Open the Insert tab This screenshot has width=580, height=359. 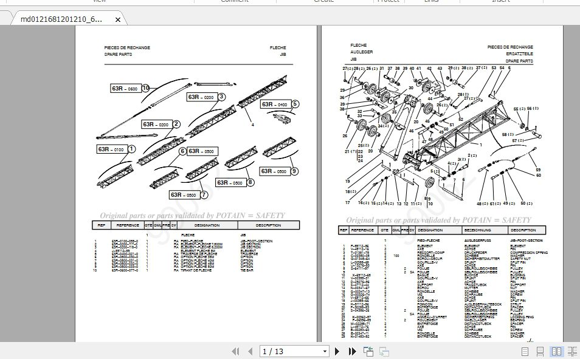[x=500, y=2]
